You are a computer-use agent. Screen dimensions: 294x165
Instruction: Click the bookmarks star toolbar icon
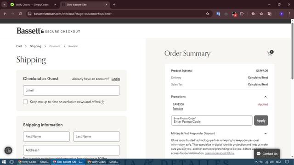261,14
